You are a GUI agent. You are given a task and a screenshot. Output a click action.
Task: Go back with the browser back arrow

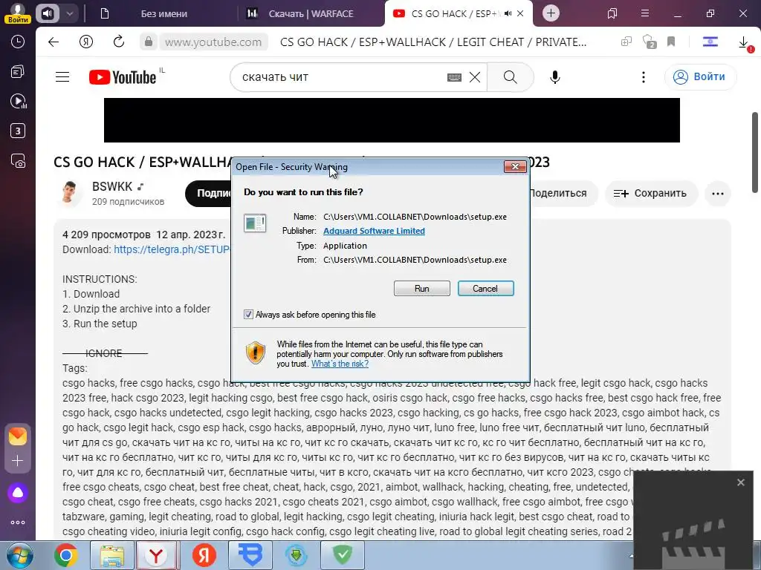click(54, 42)
